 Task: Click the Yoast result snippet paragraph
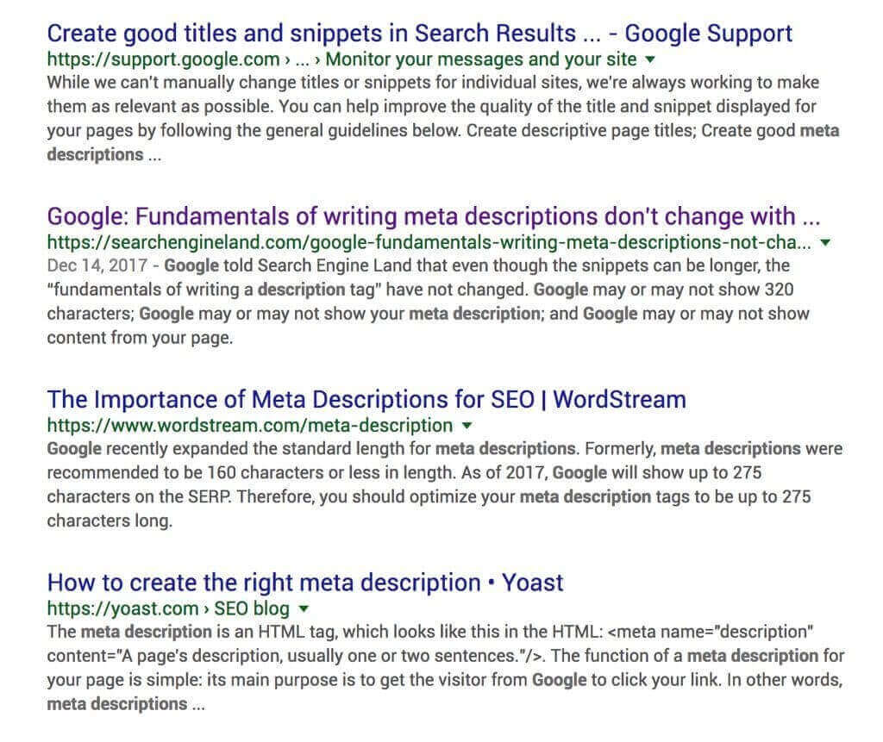click(x=446, y=668)
